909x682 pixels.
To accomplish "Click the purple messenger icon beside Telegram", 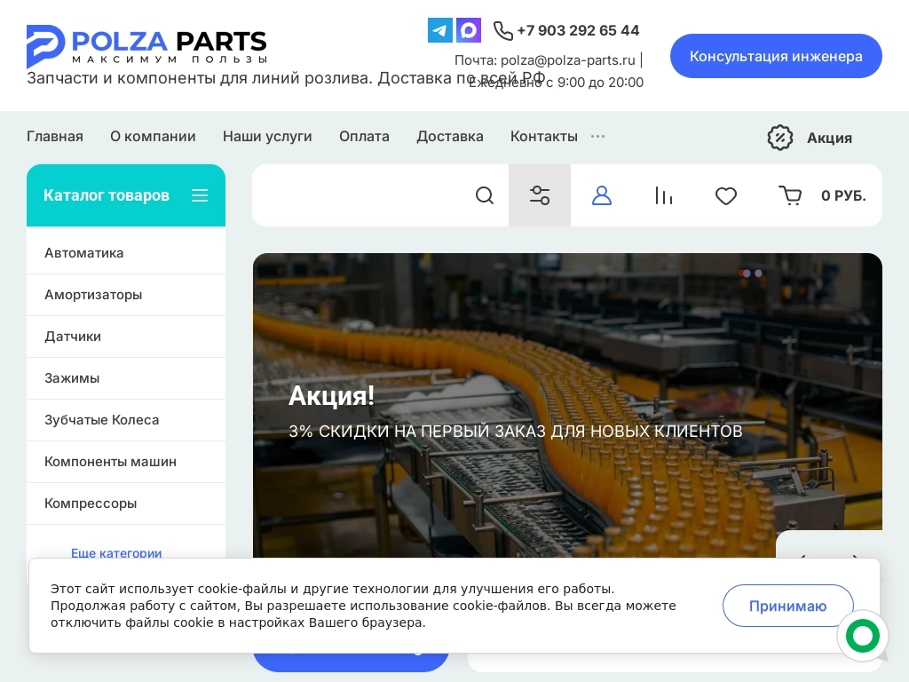I will (469, 30).
